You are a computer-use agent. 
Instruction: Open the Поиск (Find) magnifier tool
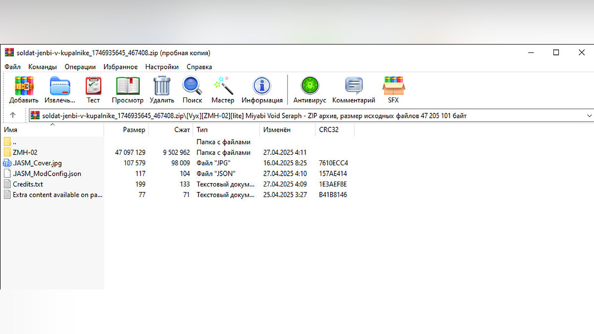pos(192,86)
